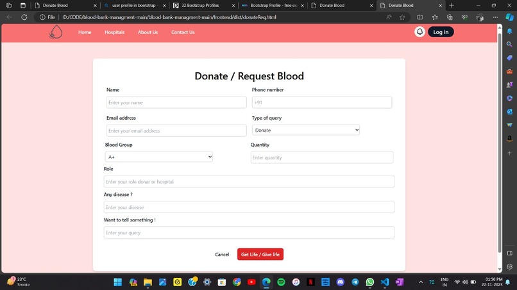Viewport: 517px width, 290px height.
Task: Open Copilot icon in browser corner
Action: tap(509, 17)
